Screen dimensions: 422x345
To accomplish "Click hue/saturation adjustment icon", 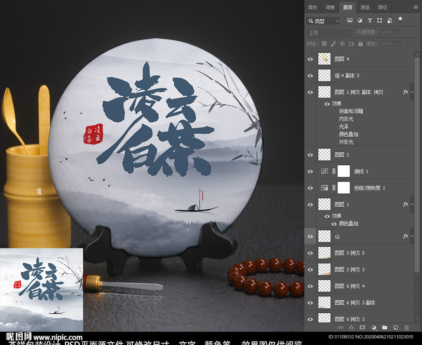I will click(324, 188).
